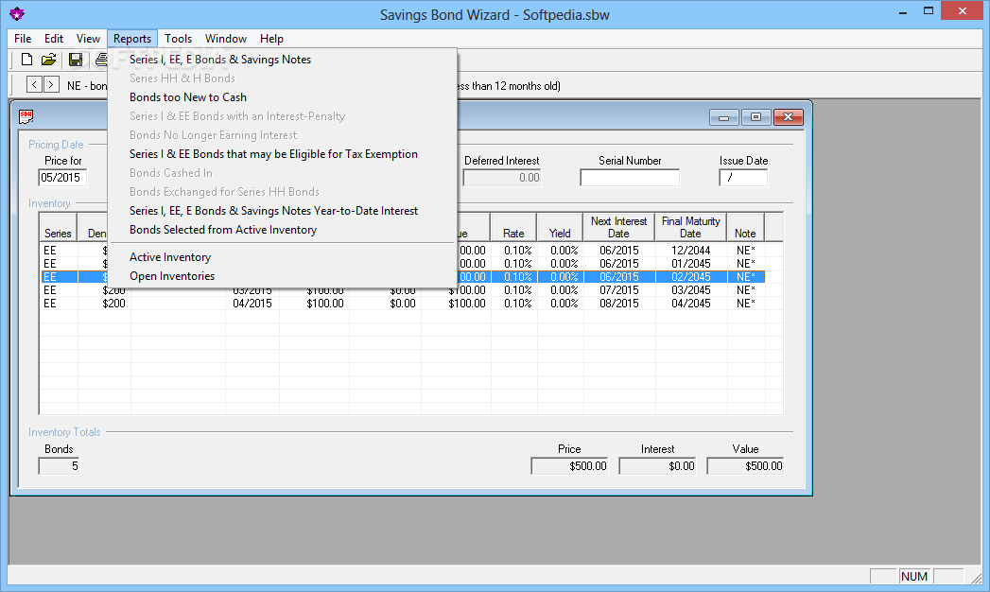The height and width of the screenshot is (592, 990).
Task: Click the 07/2015 next interest date cell
Action: [x=618, y=290]
